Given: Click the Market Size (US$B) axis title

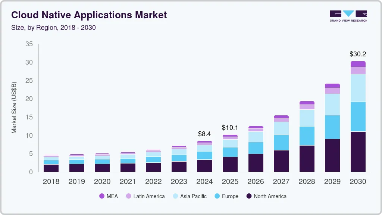Looking at the screenshot, I should (x=14, y=107).
